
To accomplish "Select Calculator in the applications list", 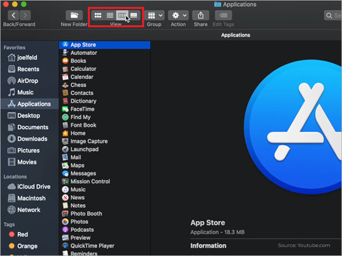I will (x=105, y=69).
